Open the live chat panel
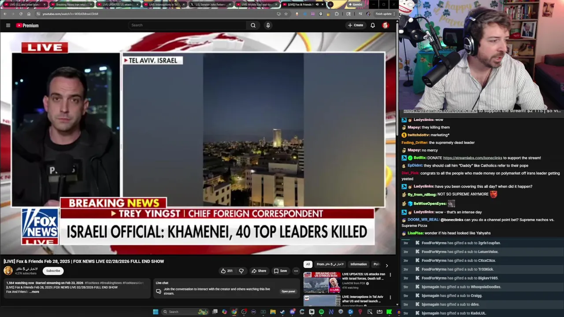The width and height of the screenshot is (564, 317). point(288,291)
